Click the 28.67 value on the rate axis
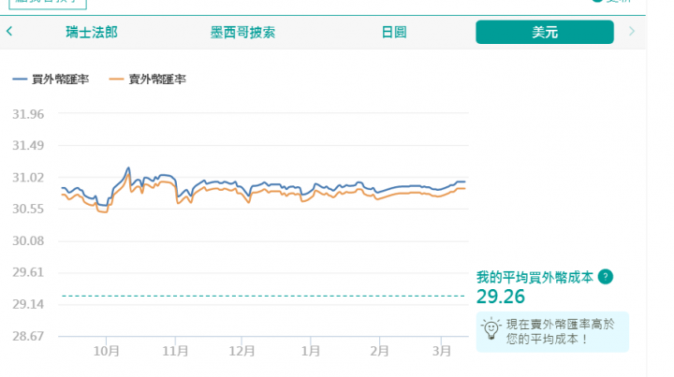 28,336
